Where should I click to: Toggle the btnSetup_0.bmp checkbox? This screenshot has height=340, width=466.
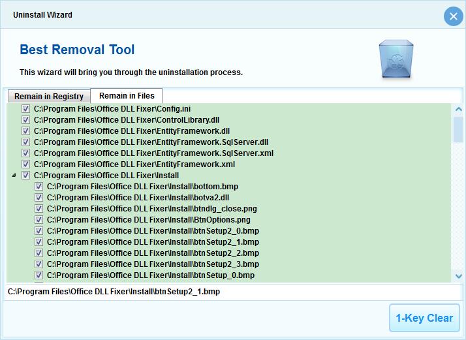tap(39, 275)
